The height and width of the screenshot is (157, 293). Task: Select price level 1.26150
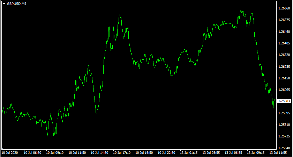[x=284, y=78]
